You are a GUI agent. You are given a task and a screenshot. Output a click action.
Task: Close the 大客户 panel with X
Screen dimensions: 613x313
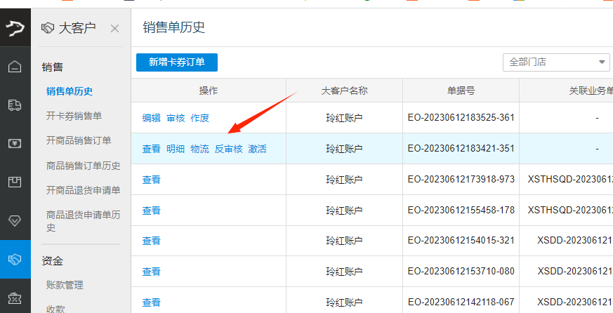114,29
